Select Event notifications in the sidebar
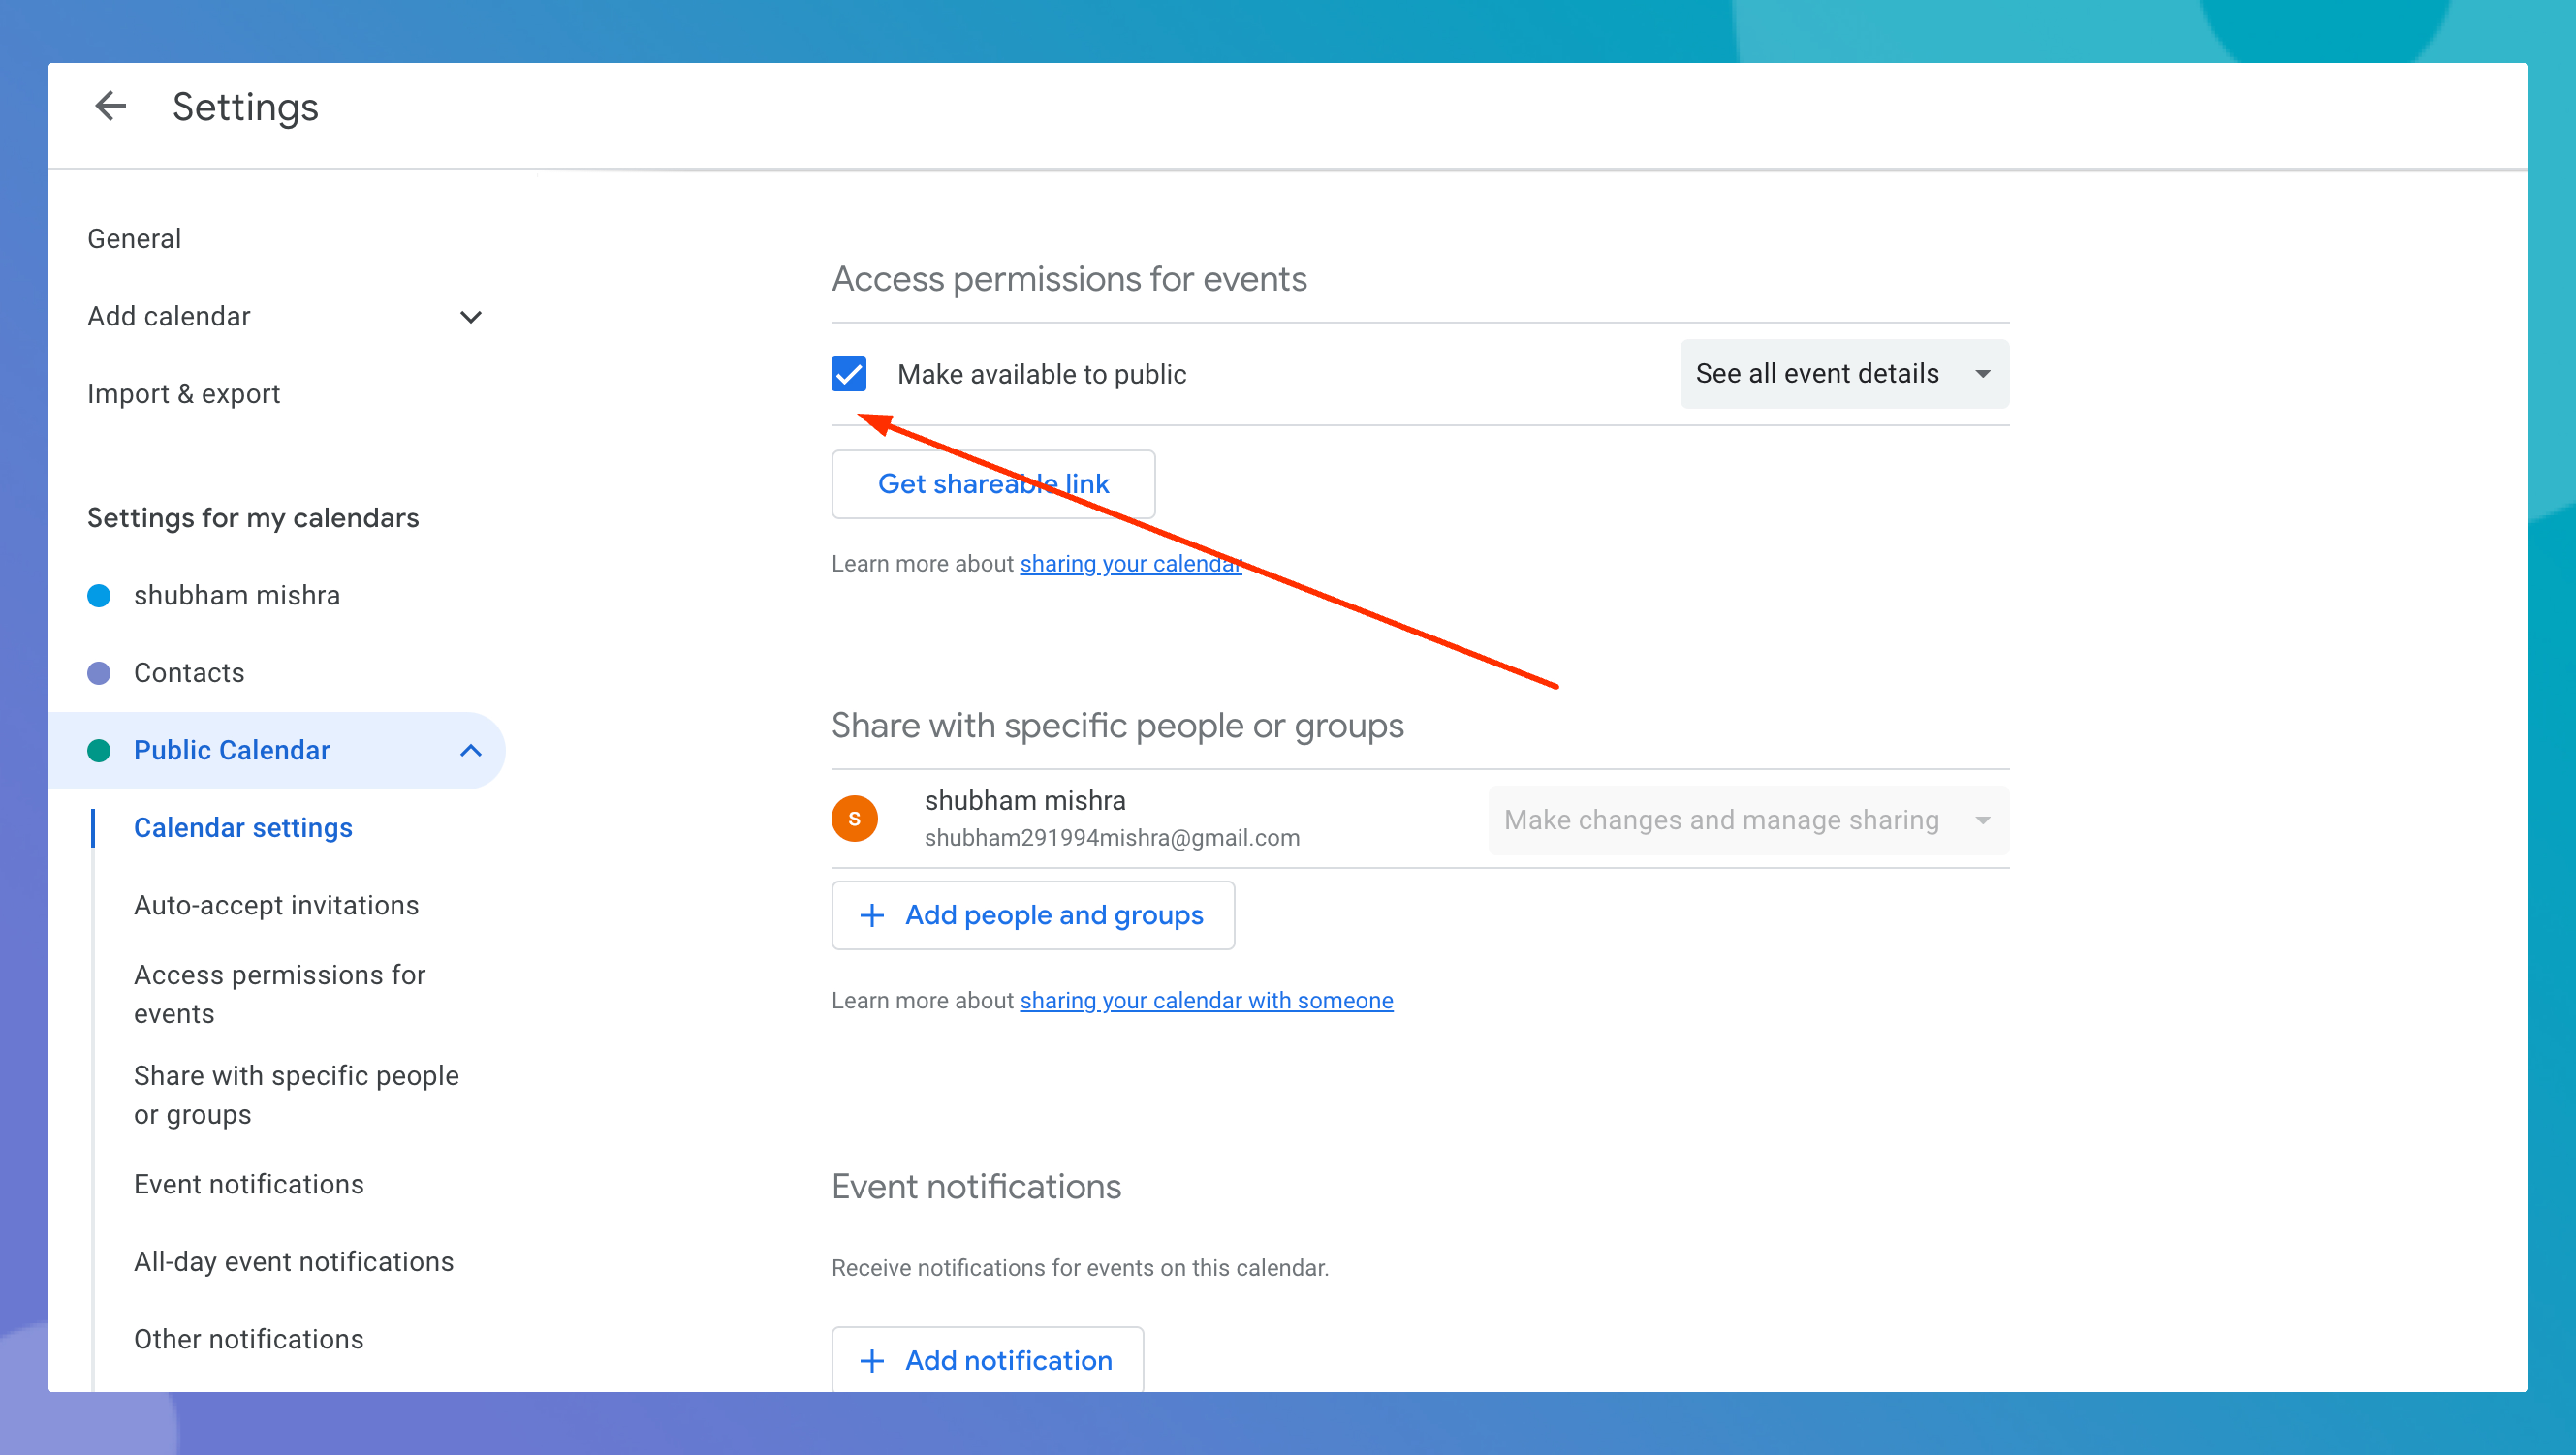This screenshot has width=2576, height=1455. pyautogui.click(x=249, y=1184)
